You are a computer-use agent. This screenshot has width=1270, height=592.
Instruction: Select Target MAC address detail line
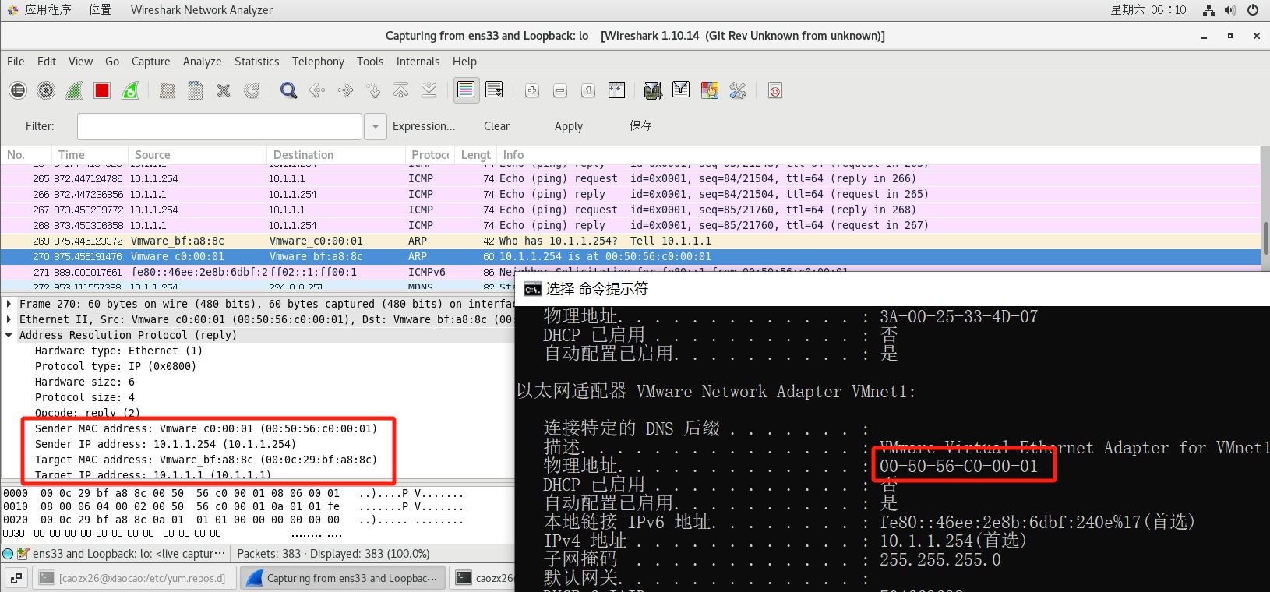pyautogui.click(x=206, y=460)
